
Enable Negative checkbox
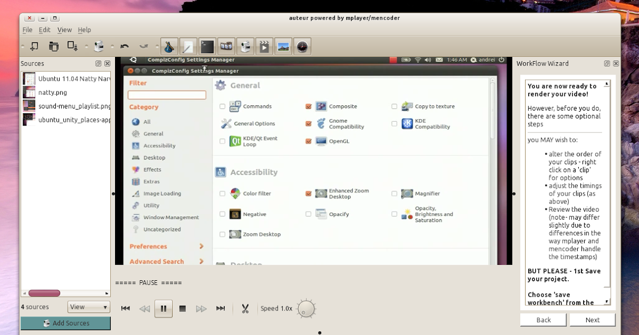pos(223,214)
